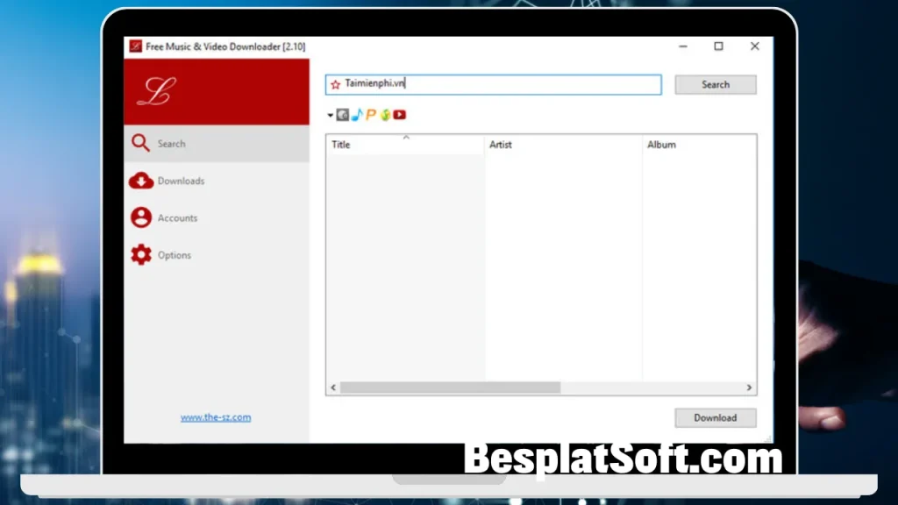Select the blue music note source icon
The height and width of the screenshot is (505, 898).
point(357,115)
